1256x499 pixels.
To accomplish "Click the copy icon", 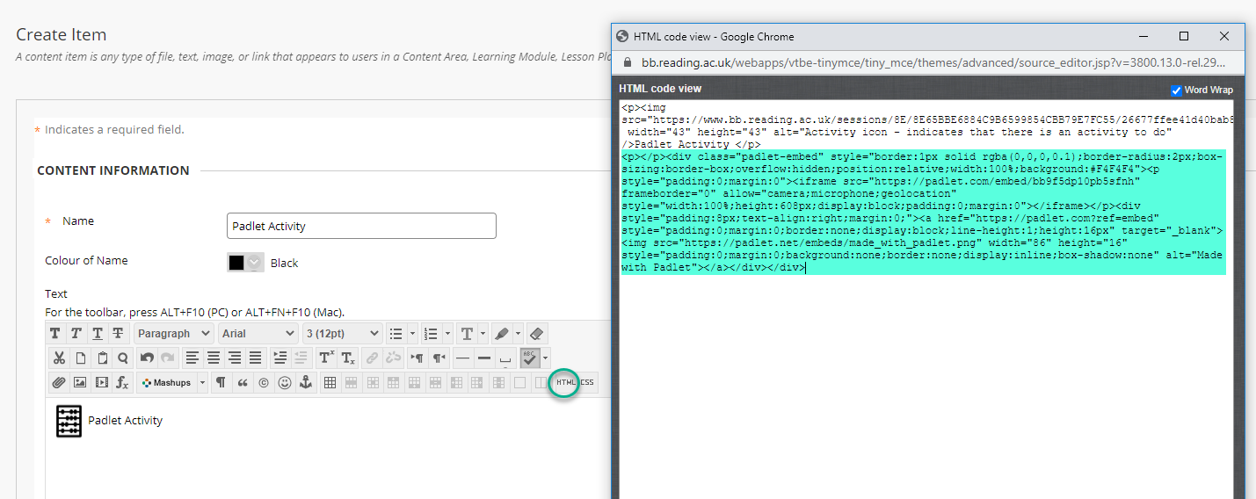I will coord(80,358).
